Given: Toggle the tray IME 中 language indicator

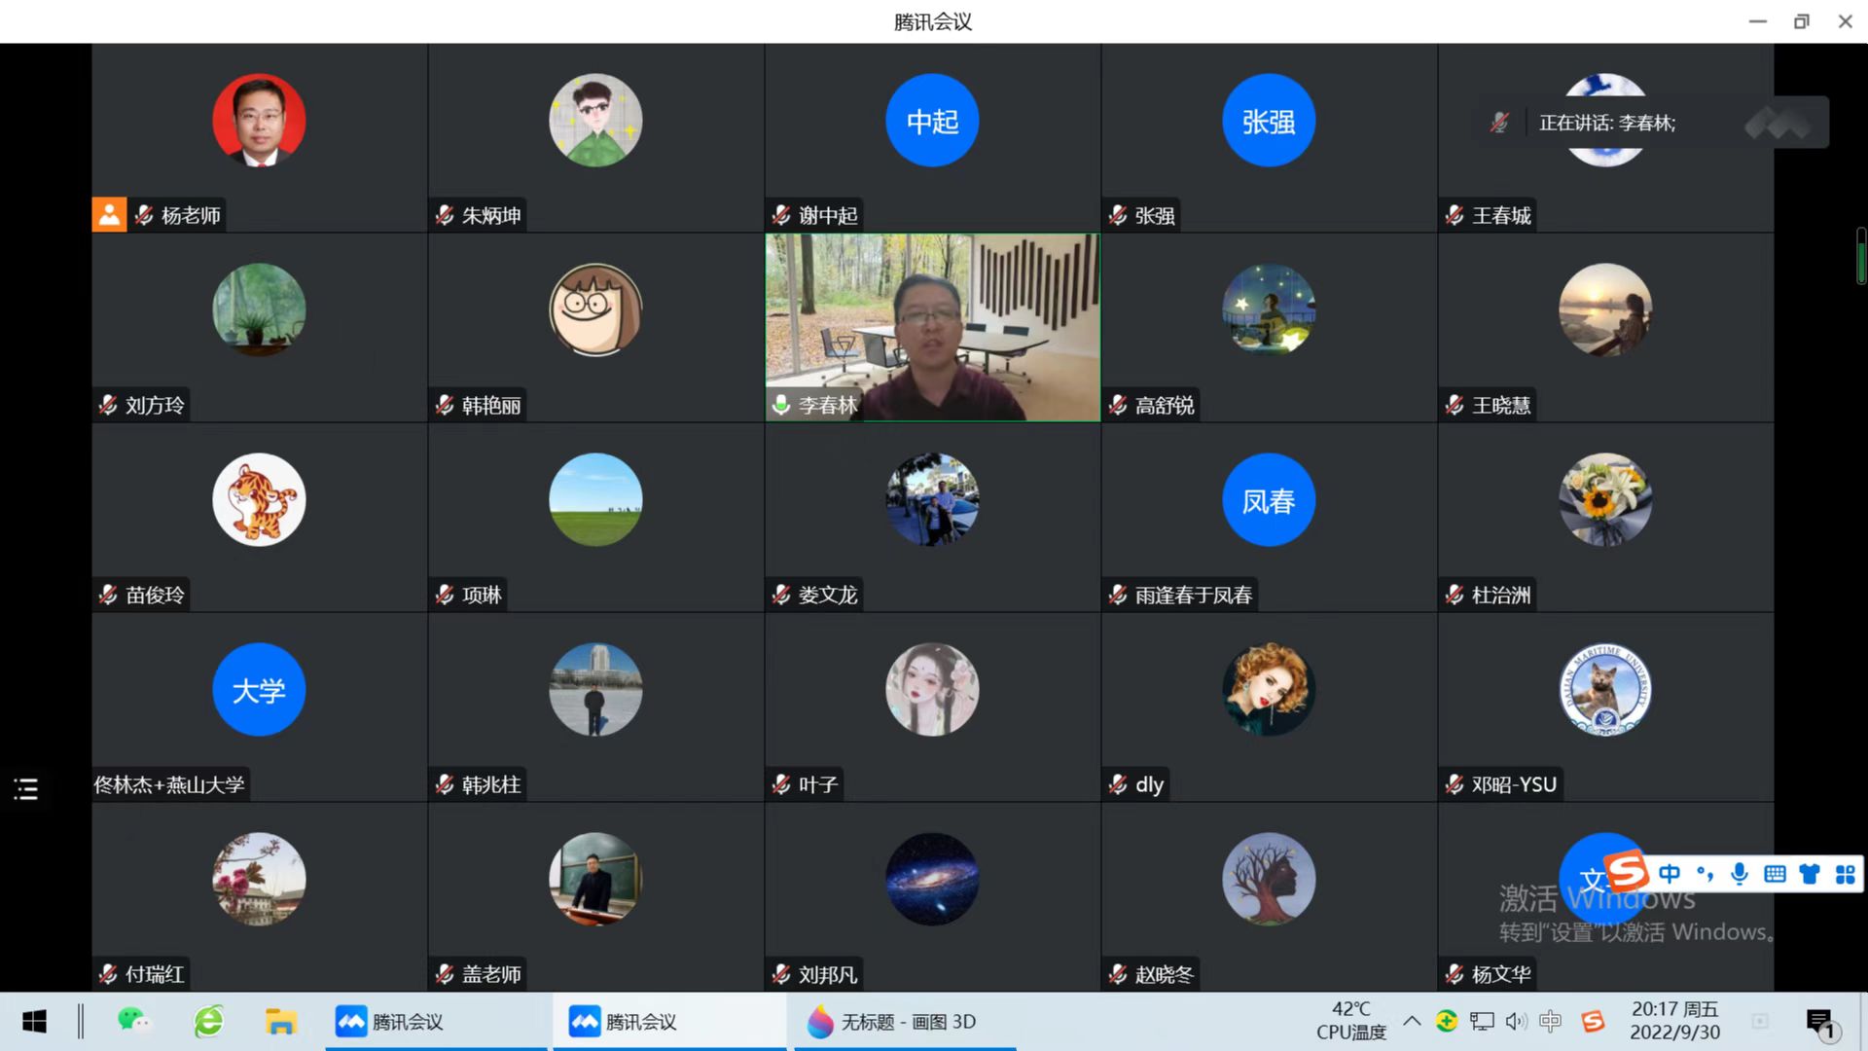Looking at the screenshot, I should 1550,1021.
